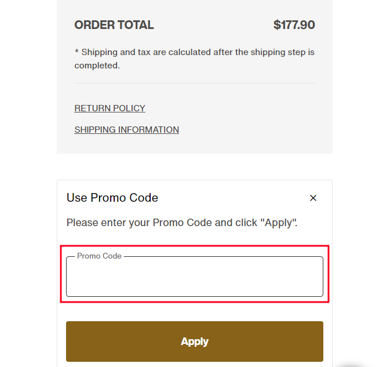383x367 pixels.
Task: Close the Use Promo Code panel
Action: [x=313, y=198]
